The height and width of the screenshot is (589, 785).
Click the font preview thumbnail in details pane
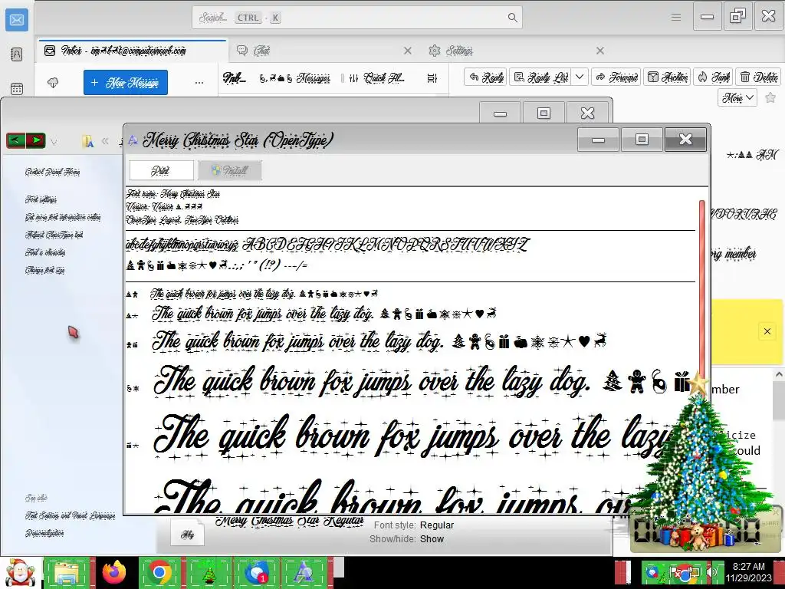[x=187, y=534]
